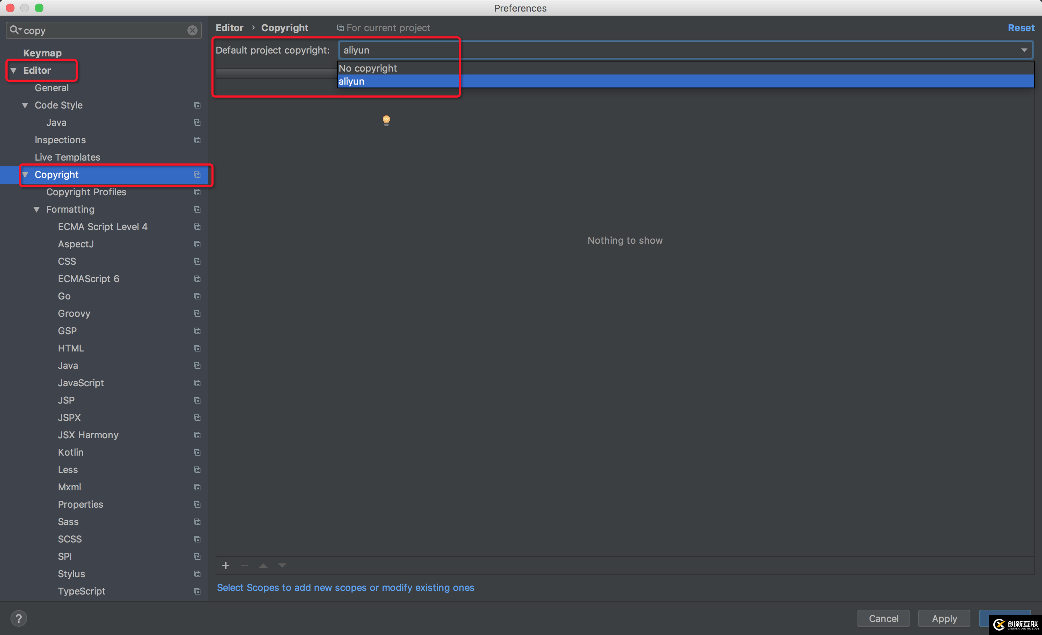This screenshot has width=1042, height=635.
Task: Expand the Formatting subsection under Copyright
Action: tap(35, 209)
